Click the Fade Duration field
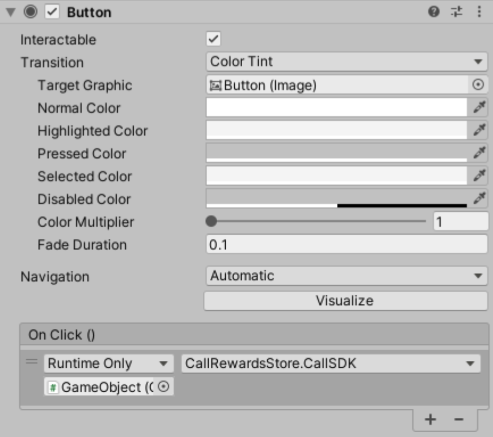The width and height of the screenshot is (493, 437). point(347,244)
